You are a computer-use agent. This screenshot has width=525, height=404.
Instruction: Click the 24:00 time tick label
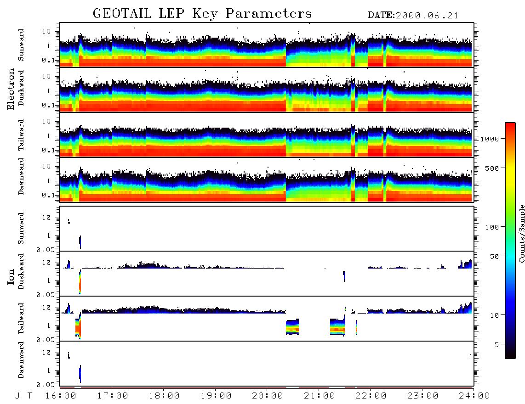click(x=474, y=396)
